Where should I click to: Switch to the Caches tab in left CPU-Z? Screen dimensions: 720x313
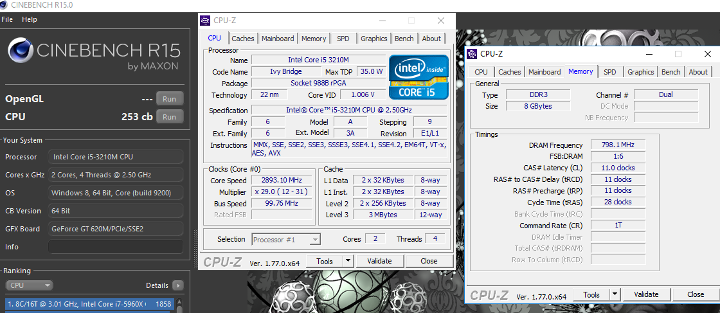tap(243, 39)
